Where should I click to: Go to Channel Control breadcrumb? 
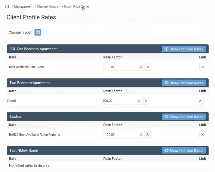(x=48, y=6)
